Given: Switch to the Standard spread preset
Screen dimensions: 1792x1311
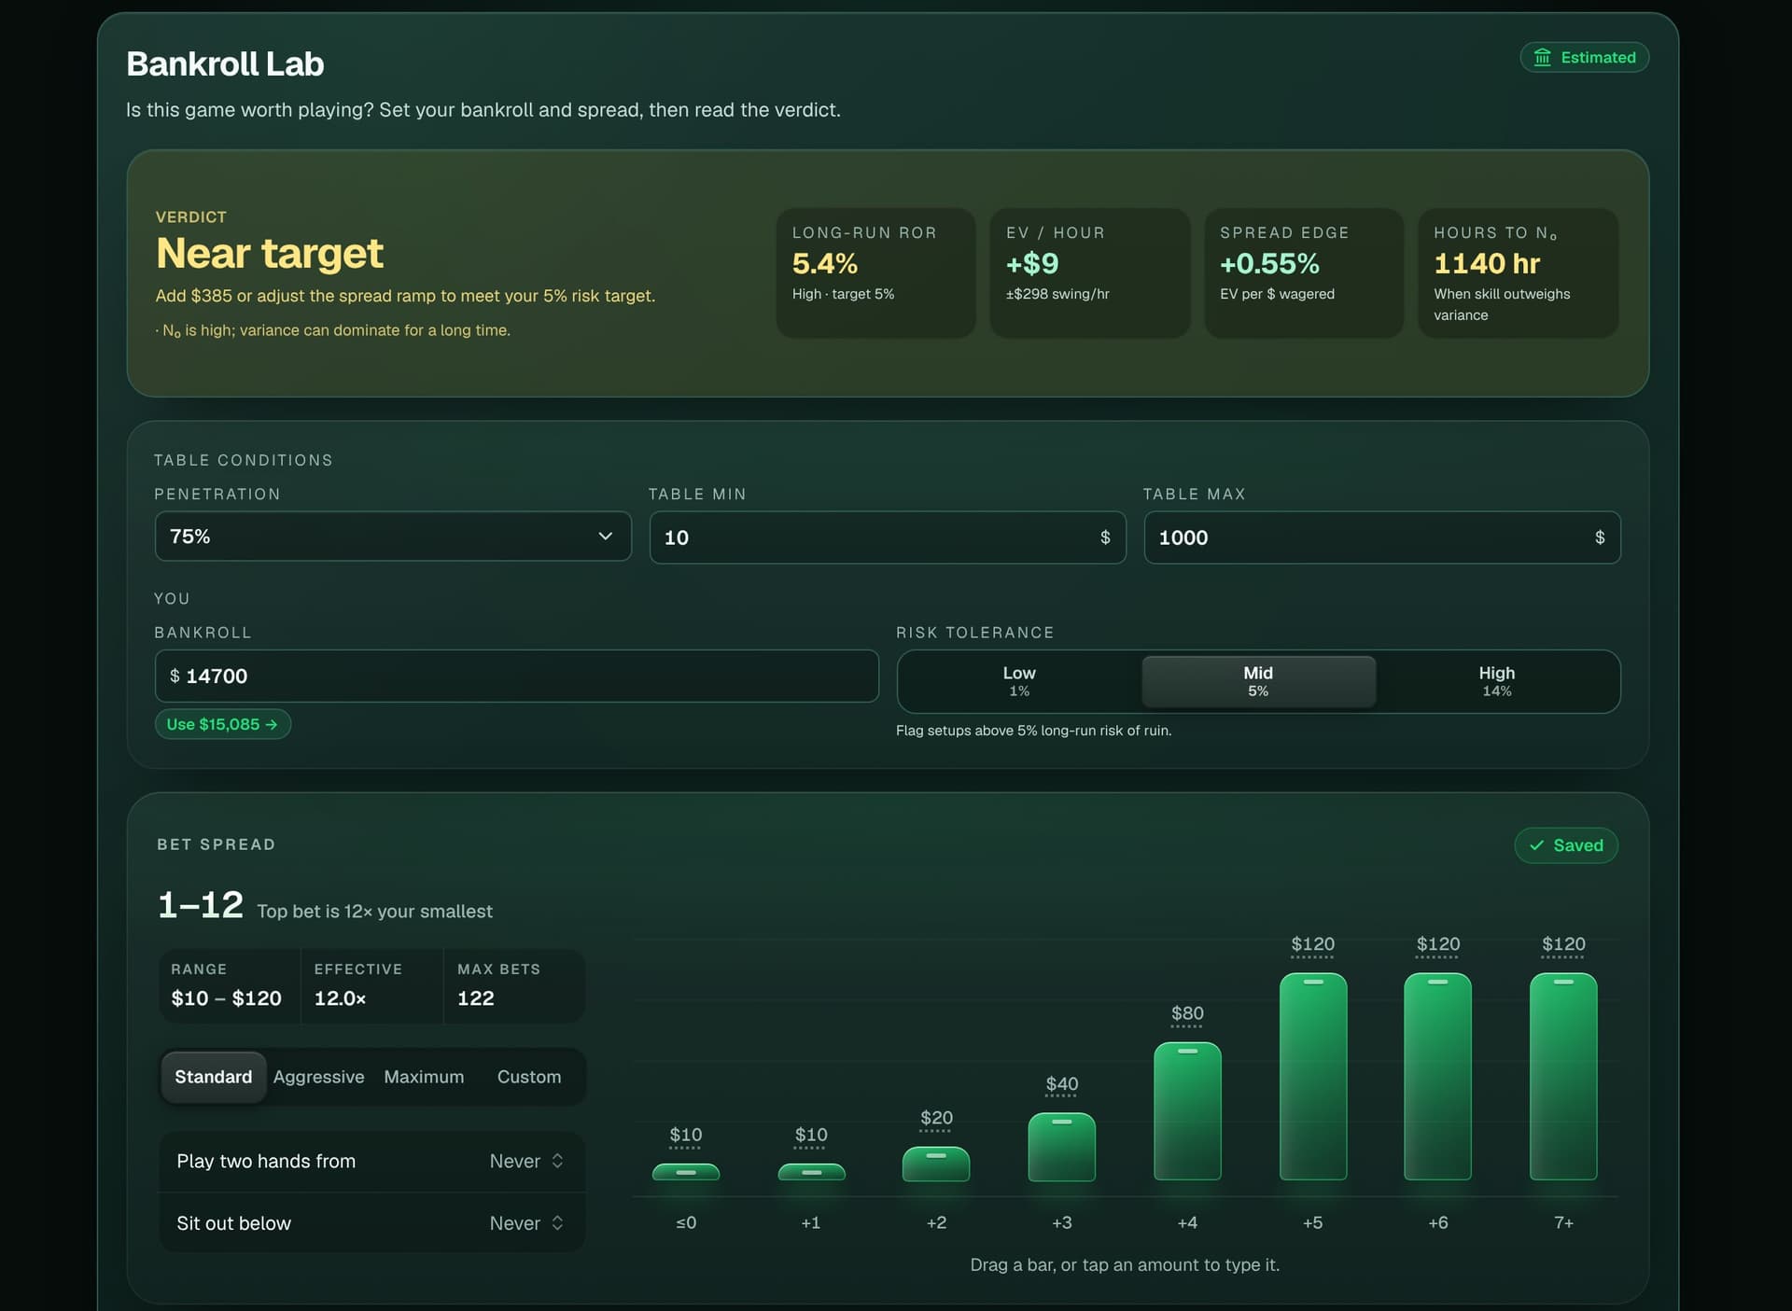Looking at the screenshot, I should pyautogui.click(x=214, y=1077).
